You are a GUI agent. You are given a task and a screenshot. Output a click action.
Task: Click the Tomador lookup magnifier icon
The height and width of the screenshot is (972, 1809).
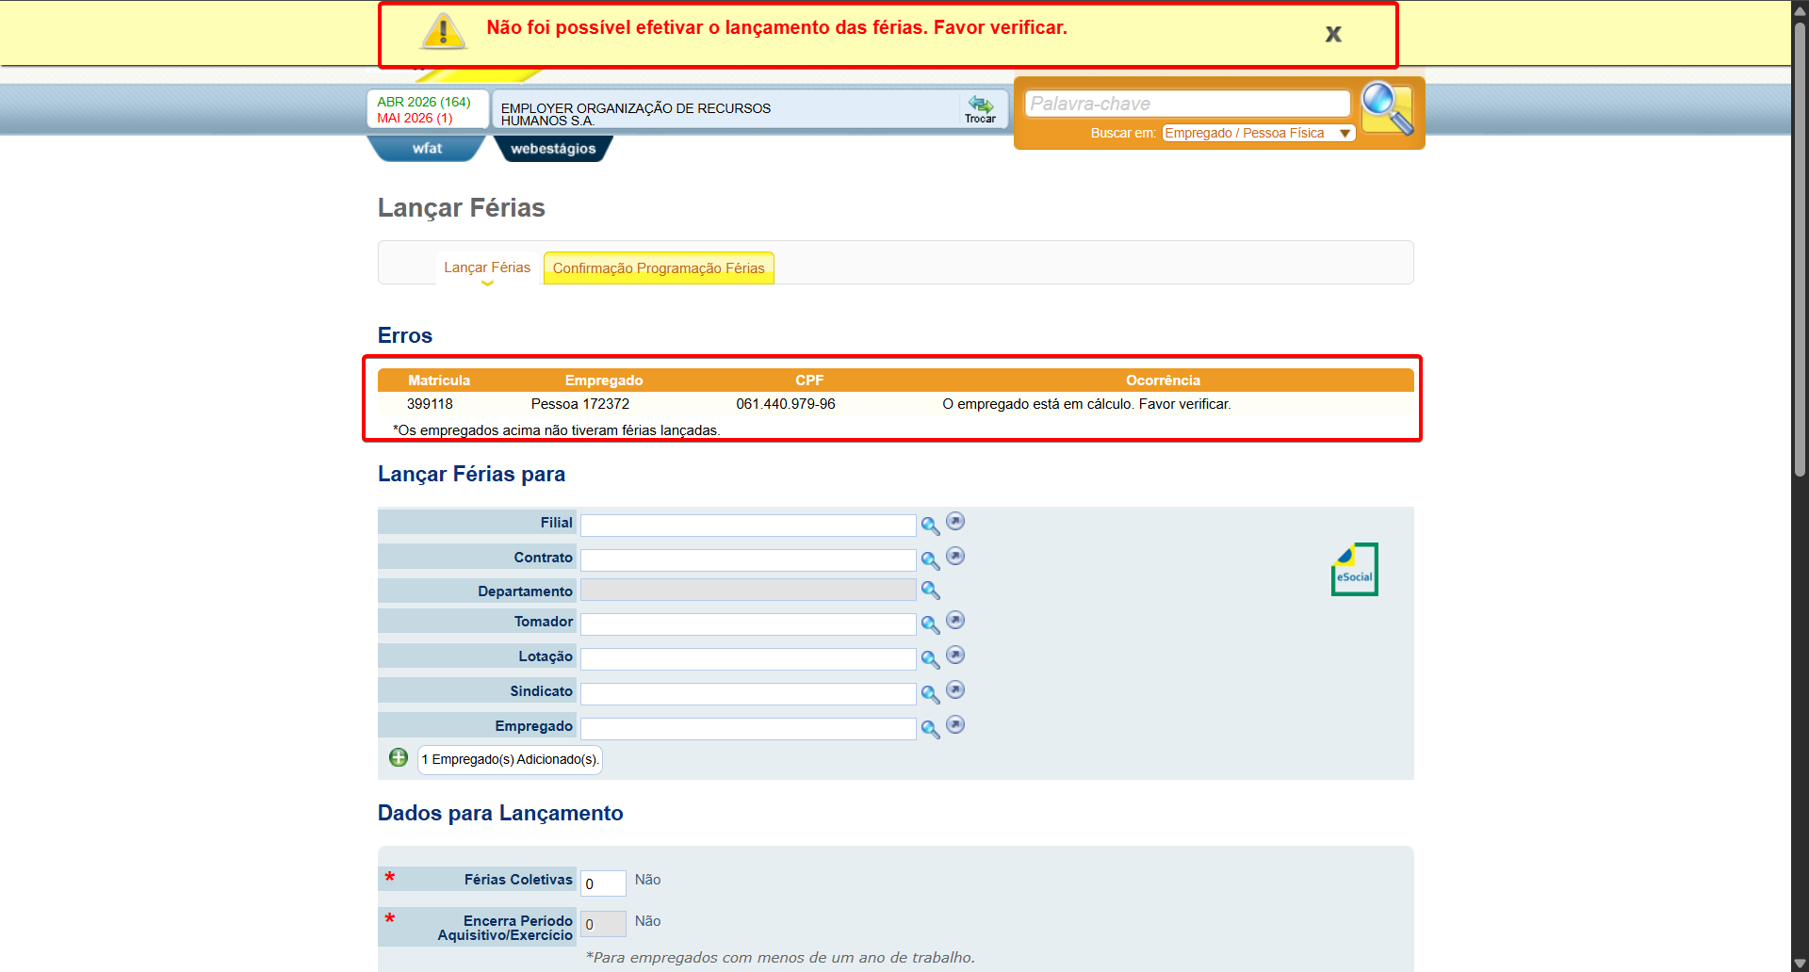[930, 624]
